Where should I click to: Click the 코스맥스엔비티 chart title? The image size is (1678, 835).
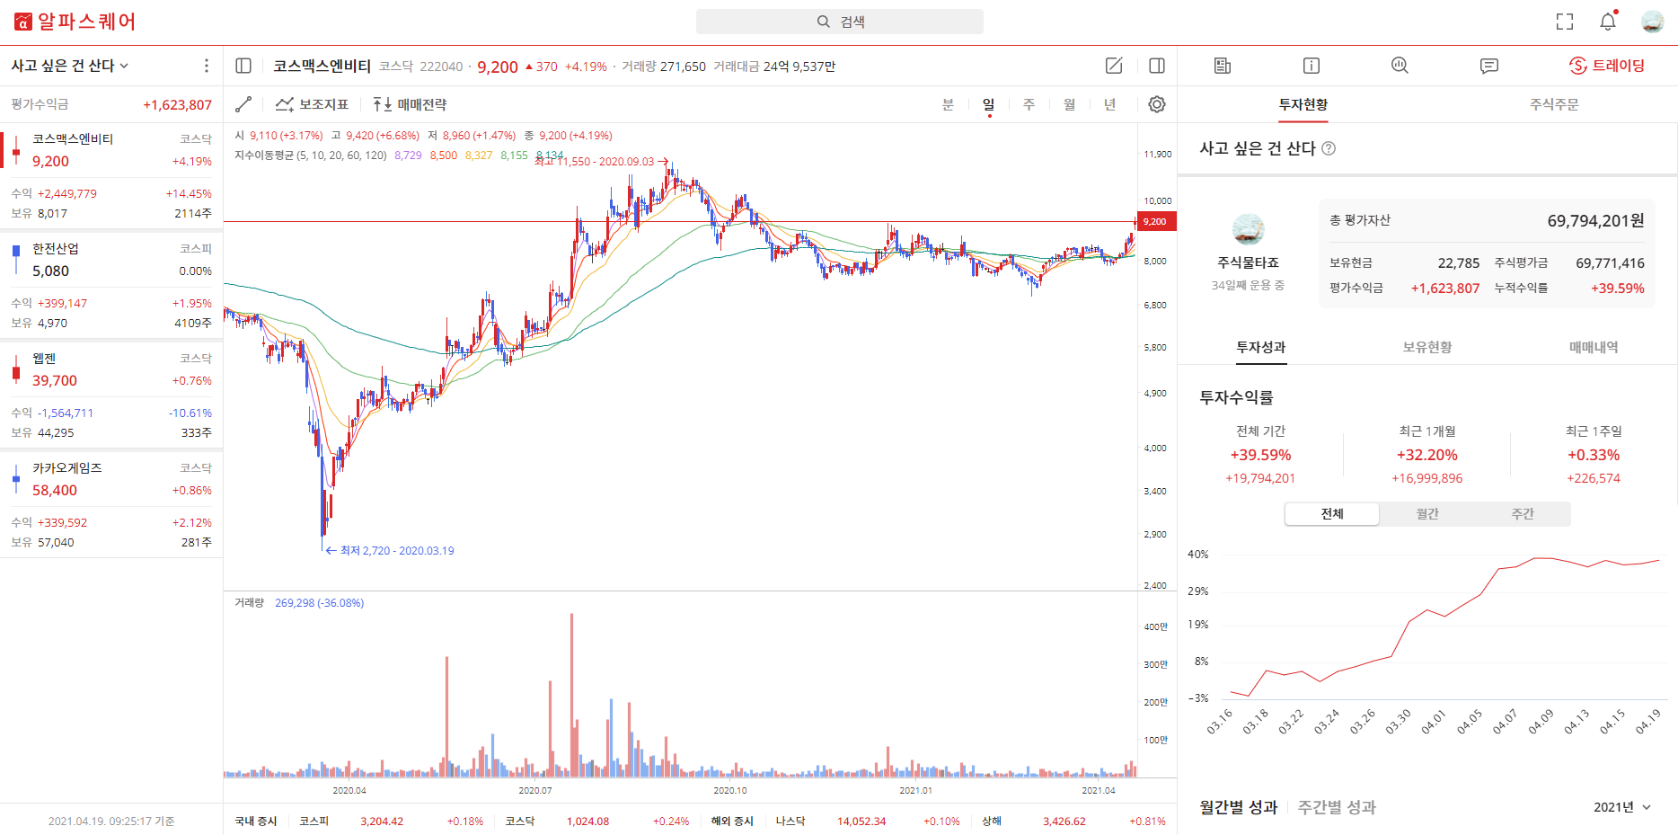pos(322,67)
